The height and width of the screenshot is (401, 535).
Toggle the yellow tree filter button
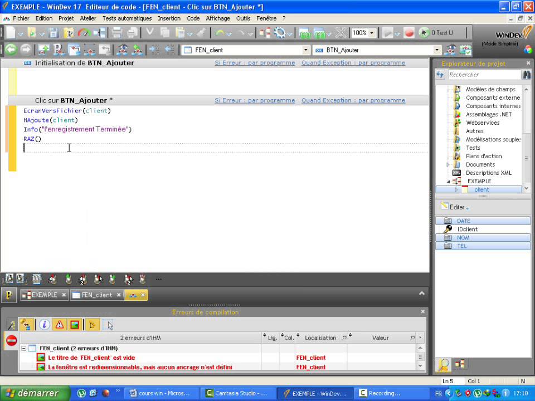[x=92, y=324]
